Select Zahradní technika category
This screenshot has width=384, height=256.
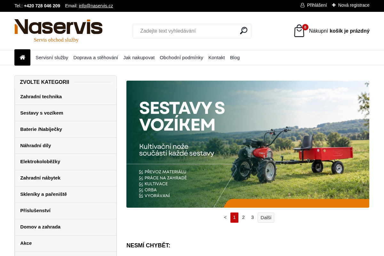coord(66,97)
